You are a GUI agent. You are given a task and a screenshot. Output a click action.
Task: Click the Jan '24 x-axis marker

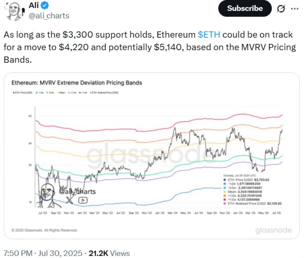[160, 213]
